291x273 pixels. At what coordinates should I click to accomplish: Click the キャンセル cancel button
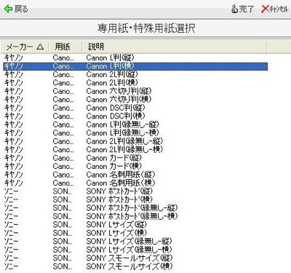[x=274, y=9]
